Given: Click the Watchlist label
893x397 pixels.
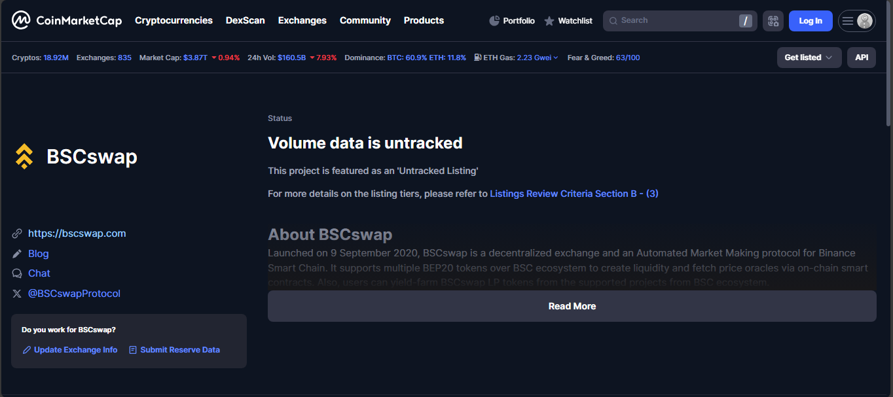Looking at the screenshot, I should coord(575,21).
